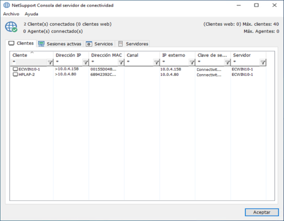Screen dimensions: 284x221
Task: Open filter icon for Clave de se... column
Action: tap(228, 62)
